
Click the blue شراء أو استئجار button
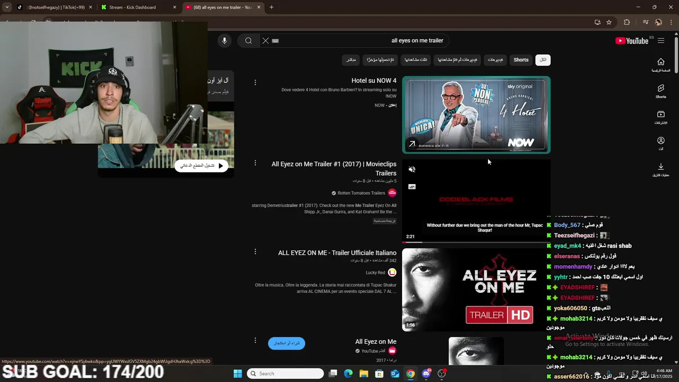(286, 343)
